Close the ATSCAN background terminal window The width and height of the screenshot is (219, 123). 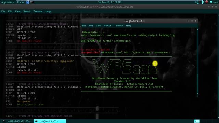point(216,7)
